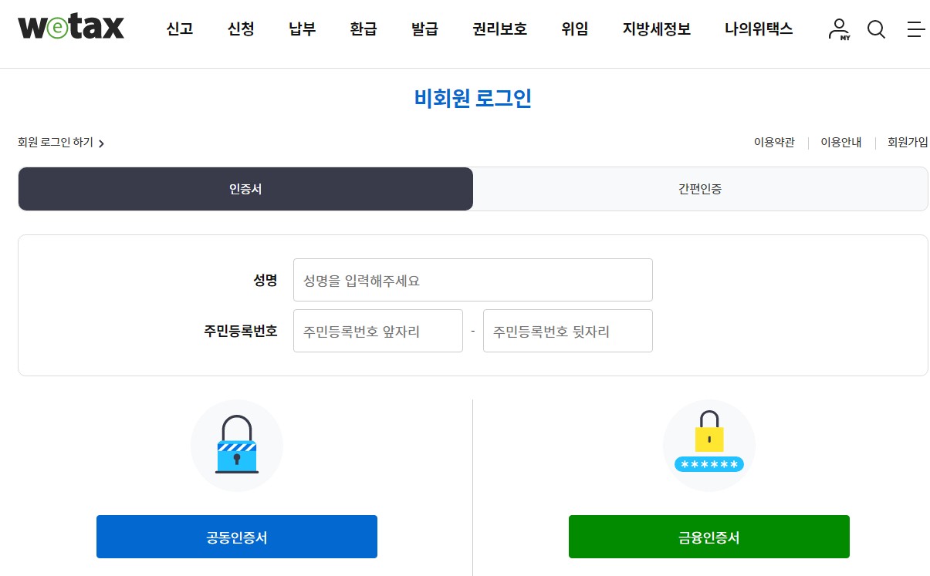
Task: Click the wetax logo
Action: pos(69,28)
